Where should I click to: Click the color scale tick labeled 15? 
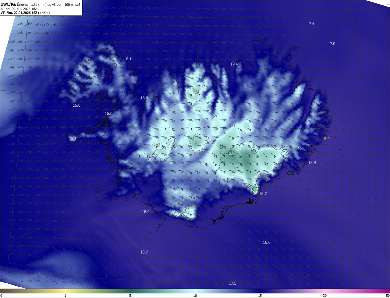coord(260,296)
